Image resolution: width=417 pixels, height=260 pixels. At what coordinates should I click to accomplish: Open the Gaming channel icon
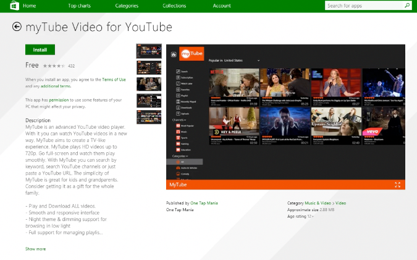tap(178, 144)
